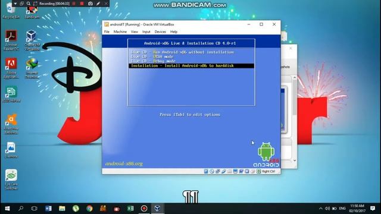The width and height of the screenshot is (381, 214).
Task: Open the Help menu
Action: click(174, 32)
